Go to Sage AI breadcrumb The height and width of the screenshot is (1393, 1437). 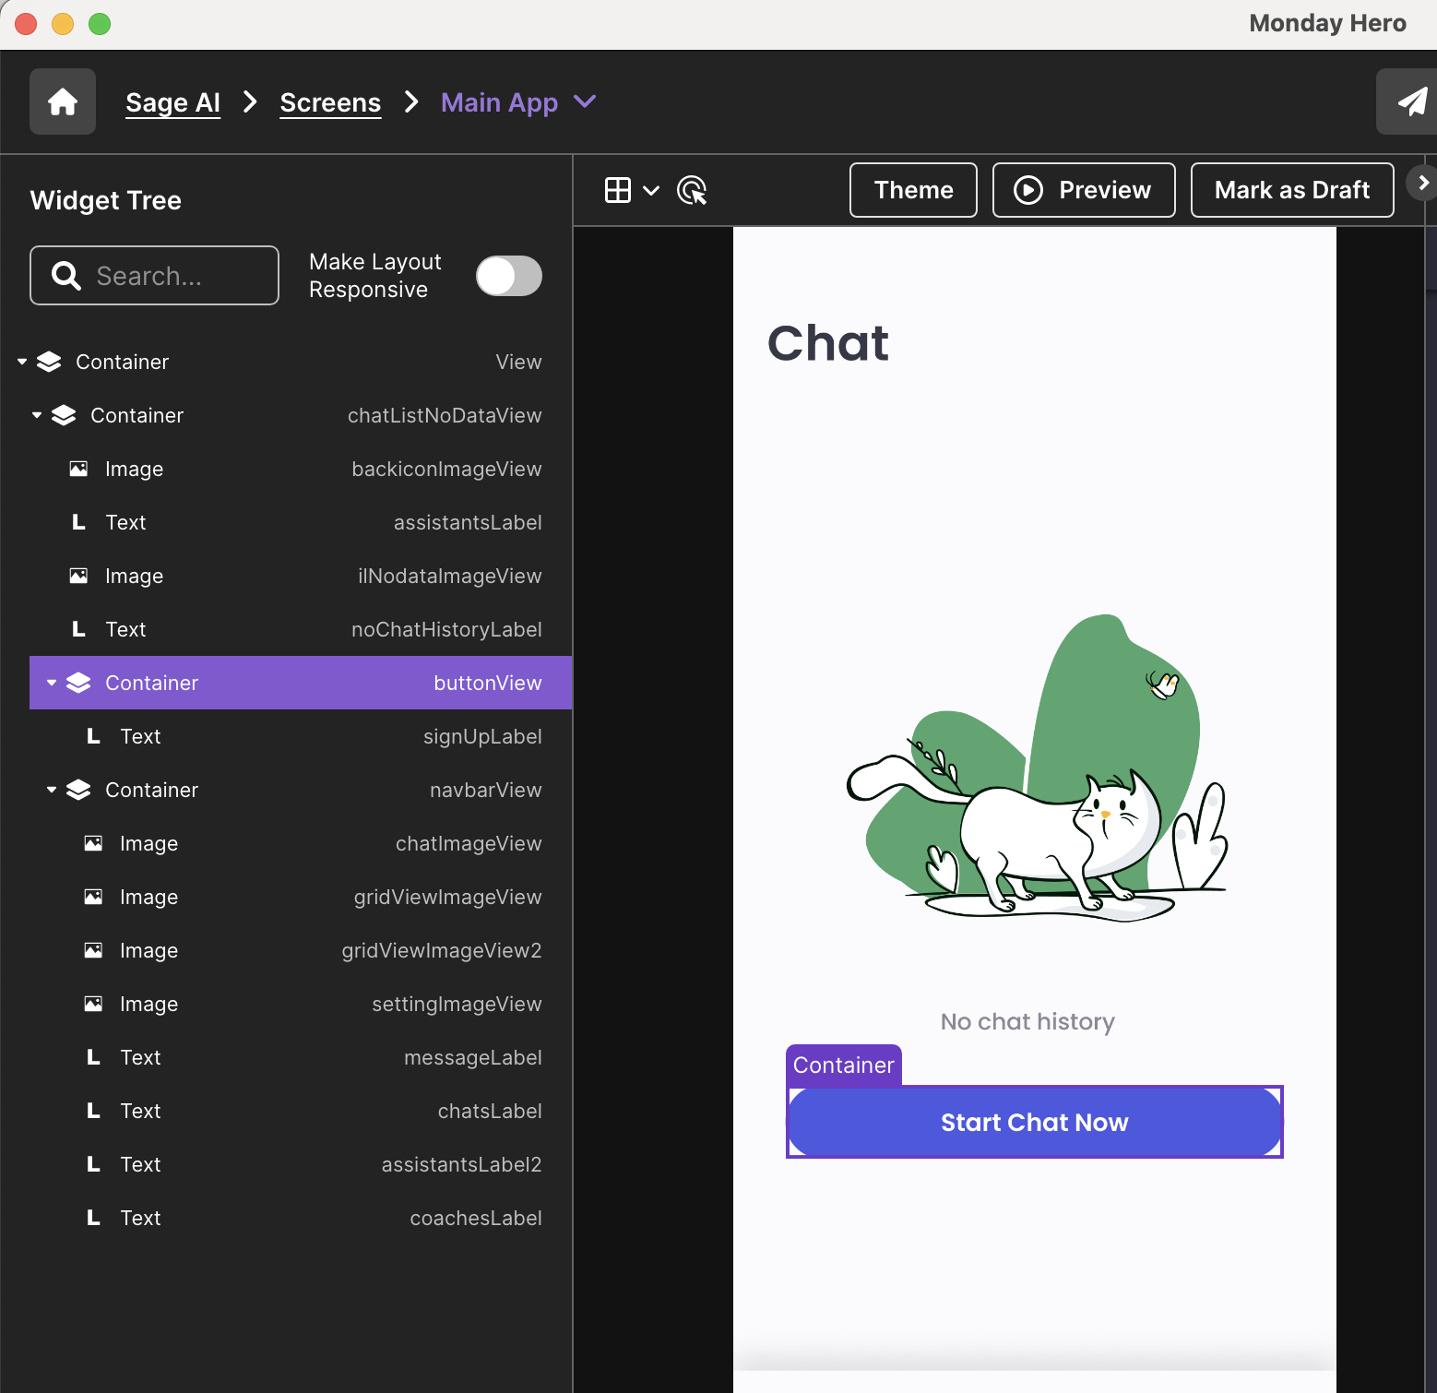(x=172, y=102)
